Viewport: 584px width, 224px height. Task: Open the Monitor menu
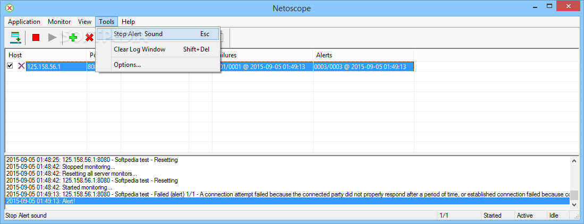59,22
